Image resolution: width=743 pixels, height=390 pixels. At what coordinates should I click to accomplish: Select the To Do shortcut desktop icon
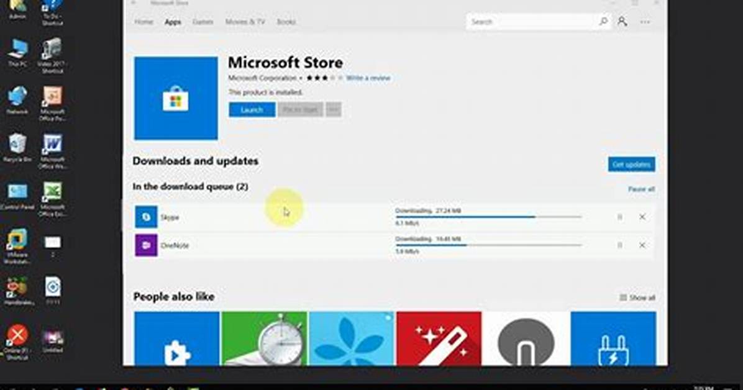click(x=52, y=12)
